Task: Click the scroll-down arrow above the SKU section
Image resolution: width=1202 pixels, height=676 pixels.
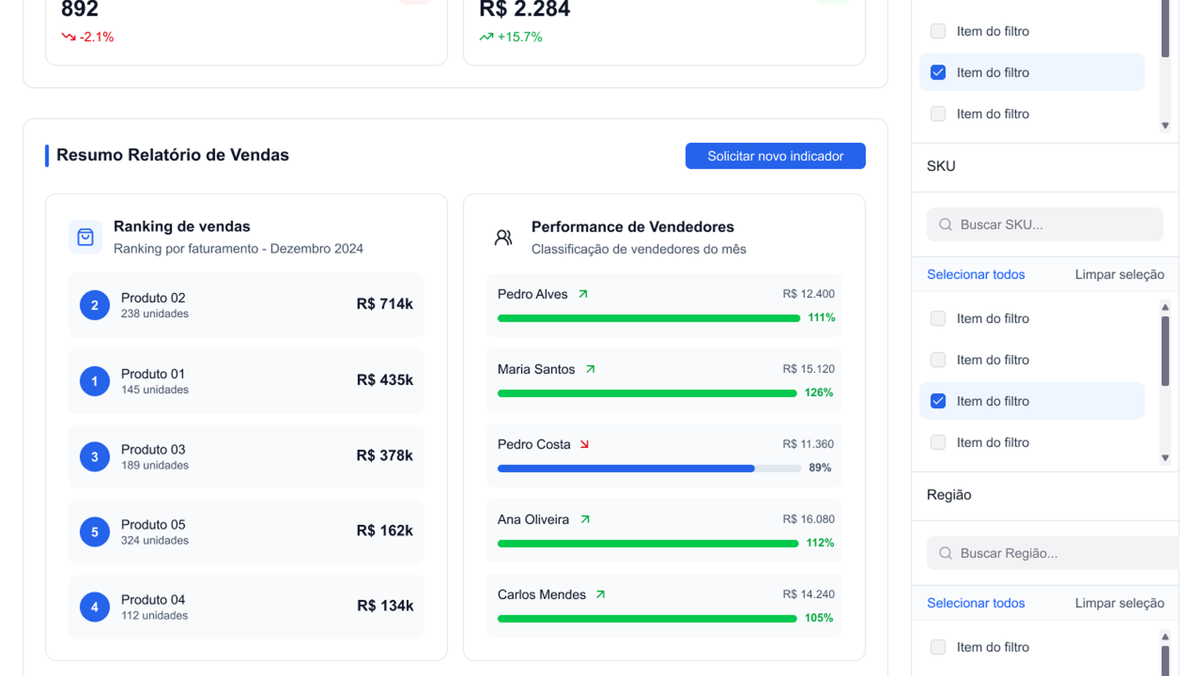Action: (x=1165, y=125)
